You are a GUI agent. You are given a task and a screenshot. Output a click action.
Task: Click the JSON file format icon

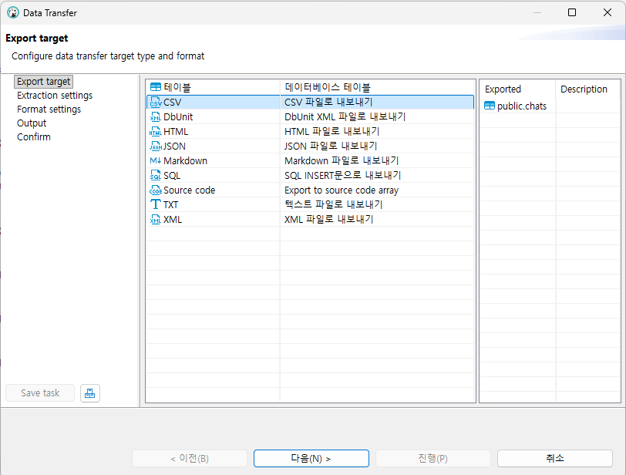155,146
